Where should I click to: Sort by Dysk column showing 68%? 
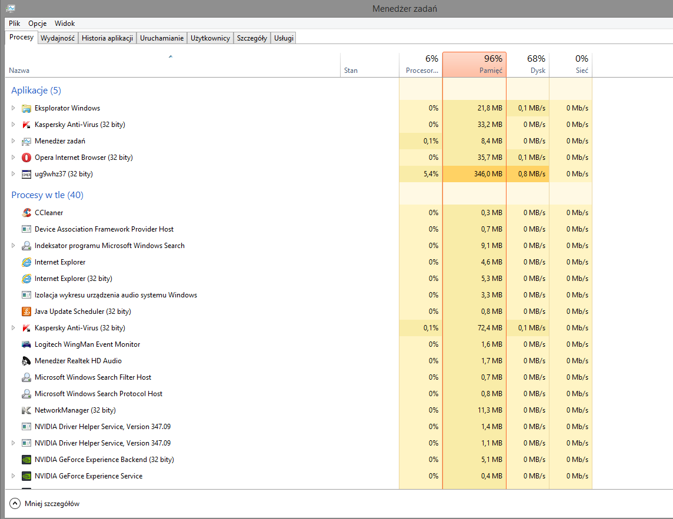[528, 65]
